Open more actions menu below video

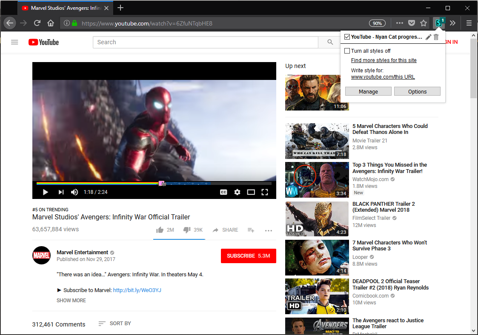tap(269, 230)
